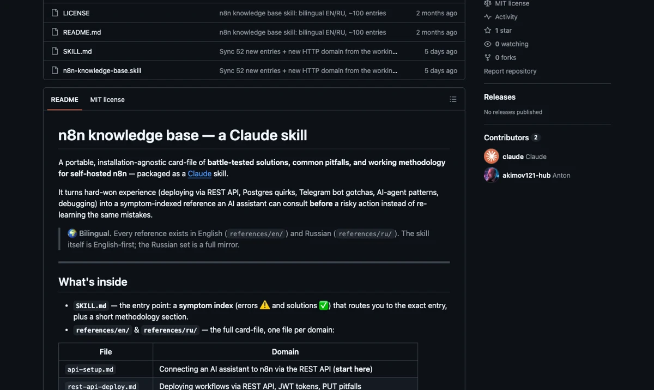Open the README.md row commit message link

[x=302, y=32]
